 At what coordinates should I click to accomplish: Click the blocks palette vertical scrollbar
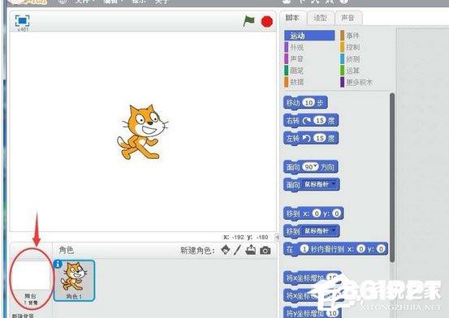(x=392, y=178)
